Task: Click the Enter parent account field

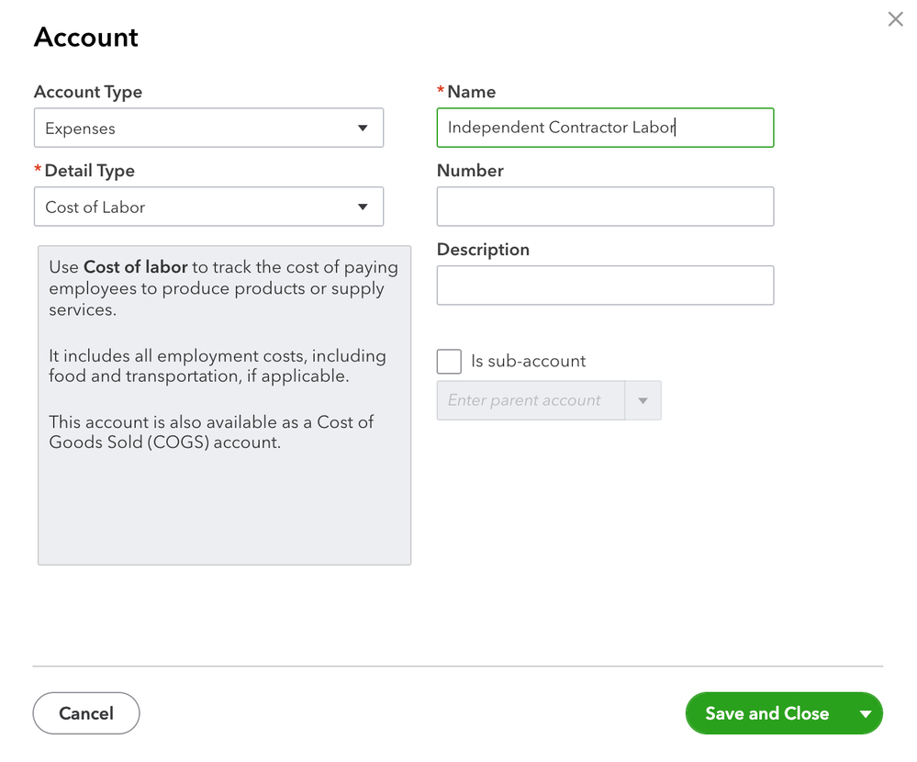Action: [x=530, y=401]
